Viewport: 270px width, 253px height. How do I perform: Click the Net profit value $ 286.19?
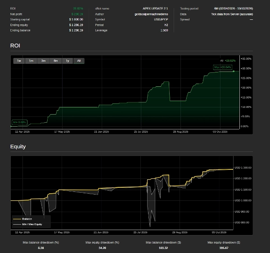coord(77,14)
